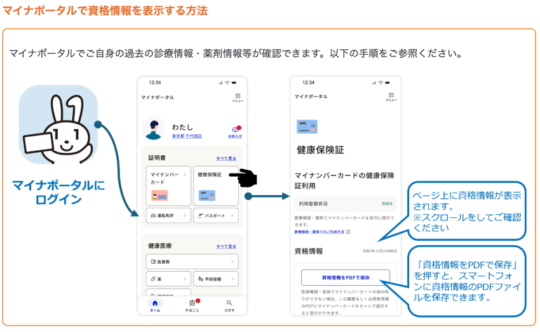Click すべて見る next to 証明書

point(226,158)
